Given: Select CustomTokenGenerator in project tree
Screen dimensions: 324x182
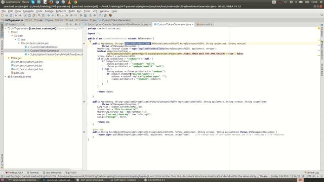Looking at the screenshot, I should click(45, 51).
